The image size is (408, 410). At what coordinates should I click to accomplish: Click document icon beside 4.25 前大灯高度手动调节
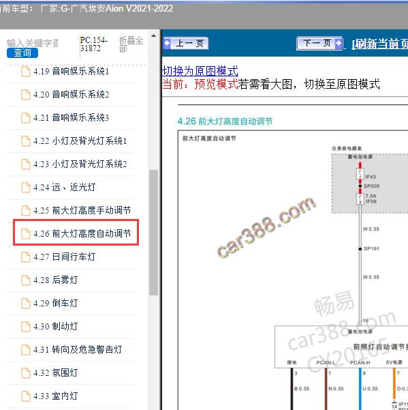(x=26, y=211)
